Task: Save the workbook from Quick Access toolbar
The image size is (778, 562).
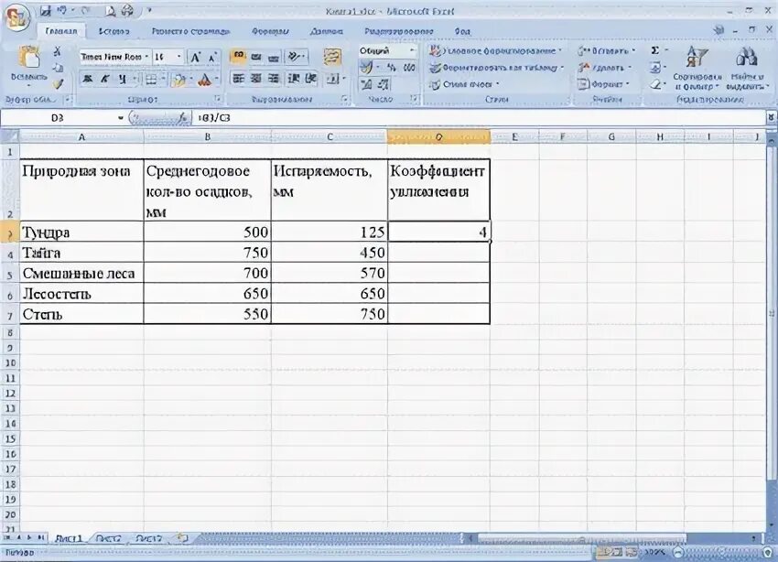Action: click(x=45, y=10)
